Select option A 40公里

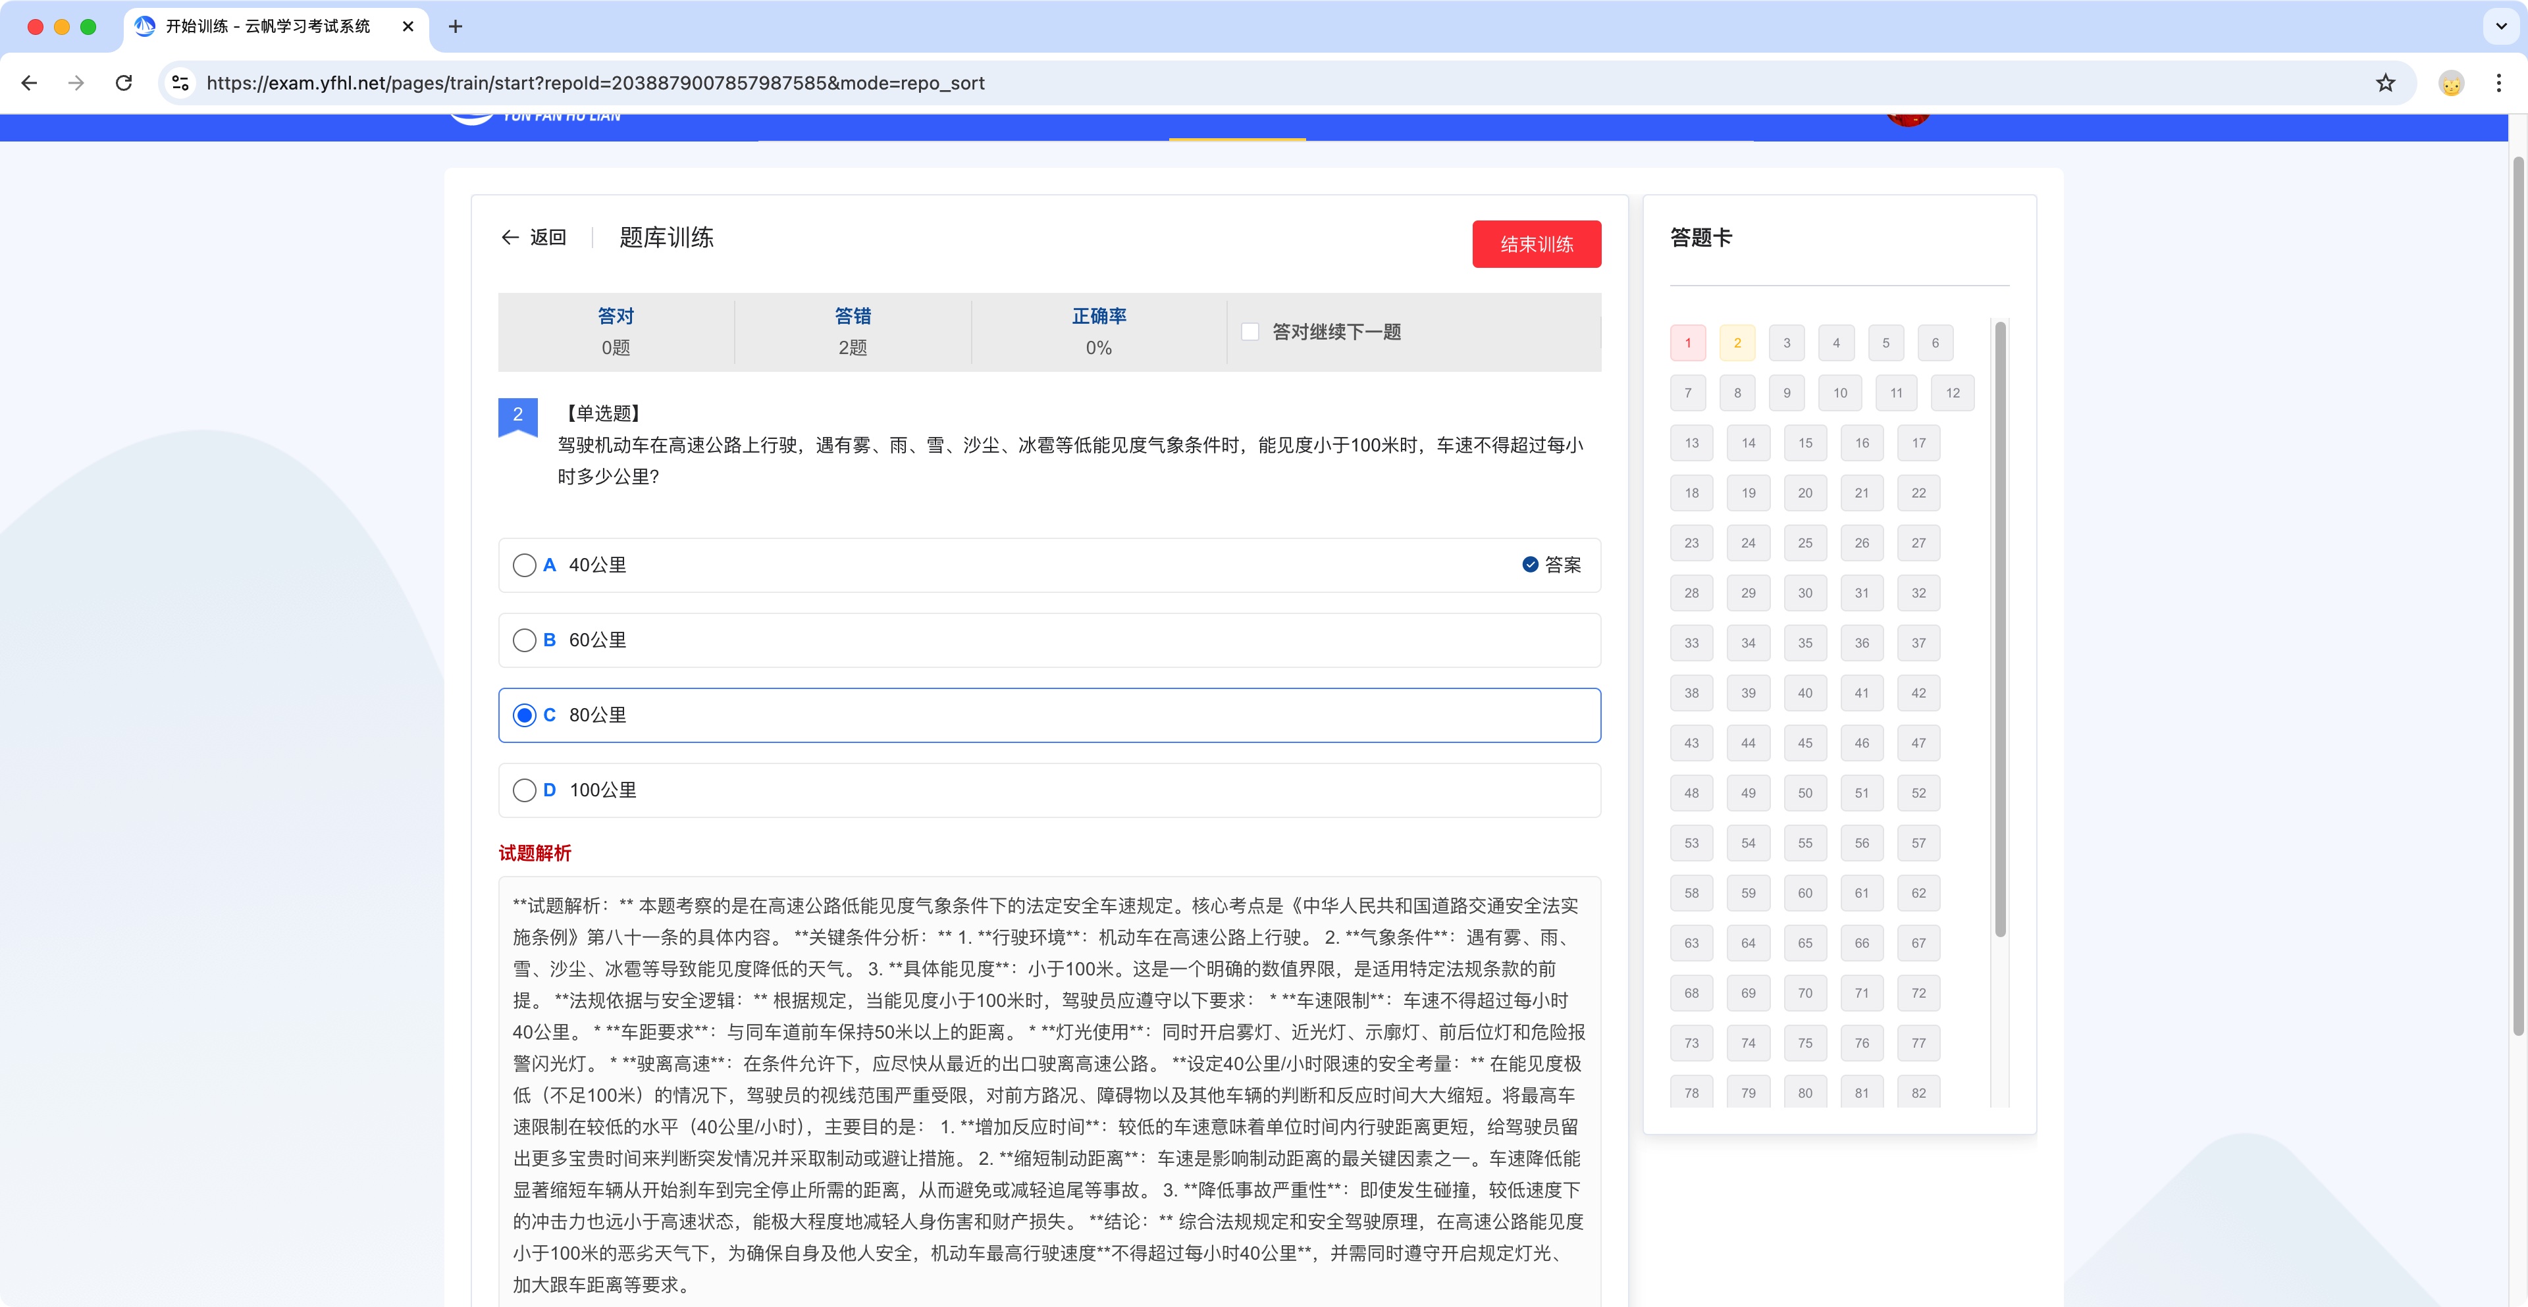[x=525, y=565]
